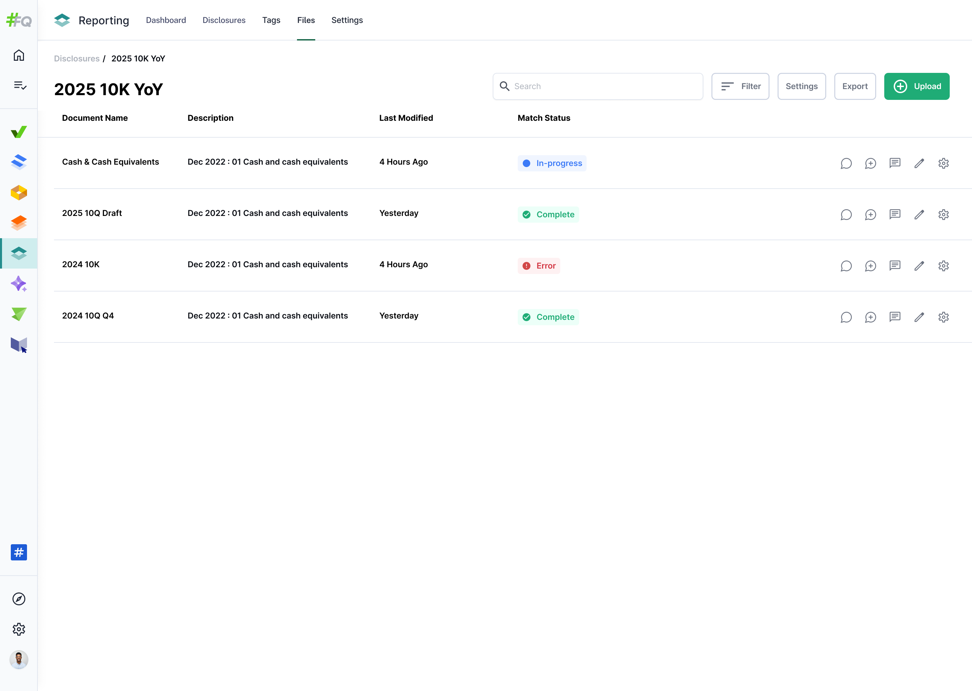Switch to the Dashboard tab

pyautogui.click(x=166, y=20)
